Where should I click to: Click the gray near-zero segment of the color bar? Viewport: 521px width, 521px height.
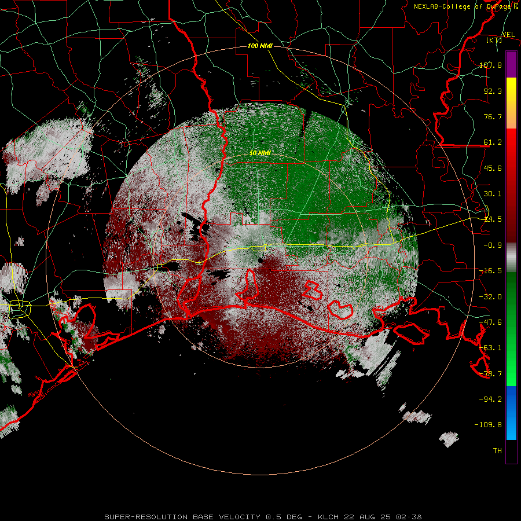511,258
